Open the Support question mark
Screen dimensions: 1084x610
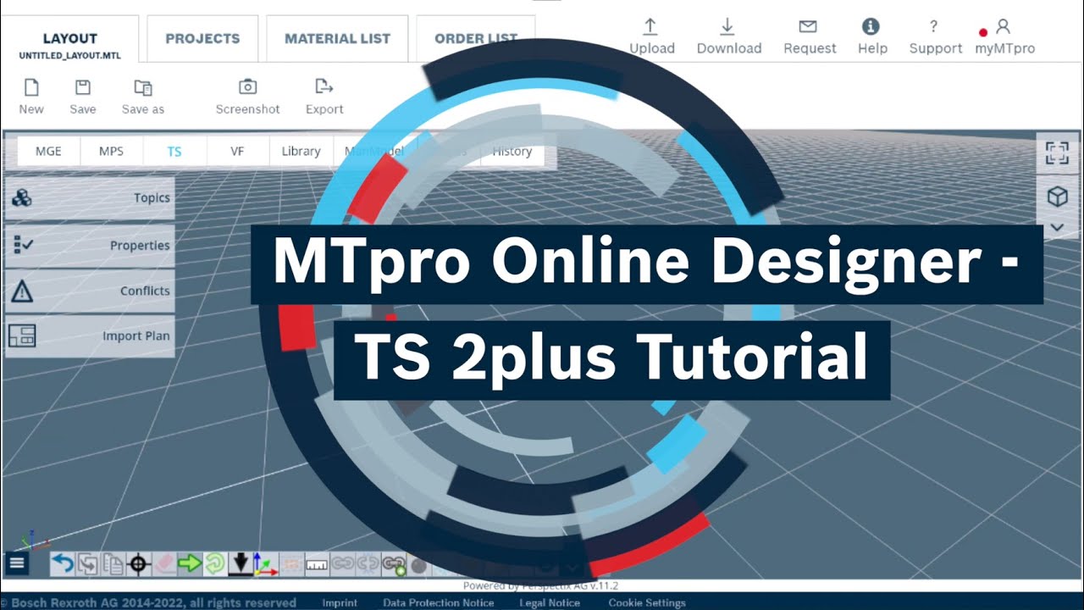(x=933, y=26)
